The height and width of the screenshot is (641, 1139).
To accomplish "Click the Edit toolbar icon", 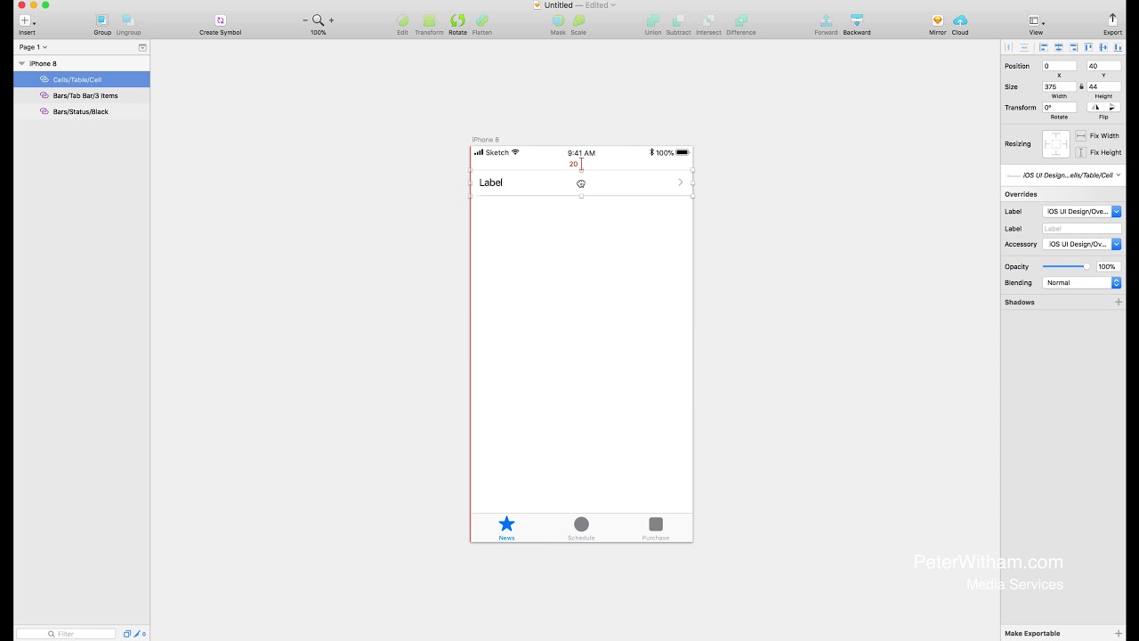I will click(x=402, y=20).
